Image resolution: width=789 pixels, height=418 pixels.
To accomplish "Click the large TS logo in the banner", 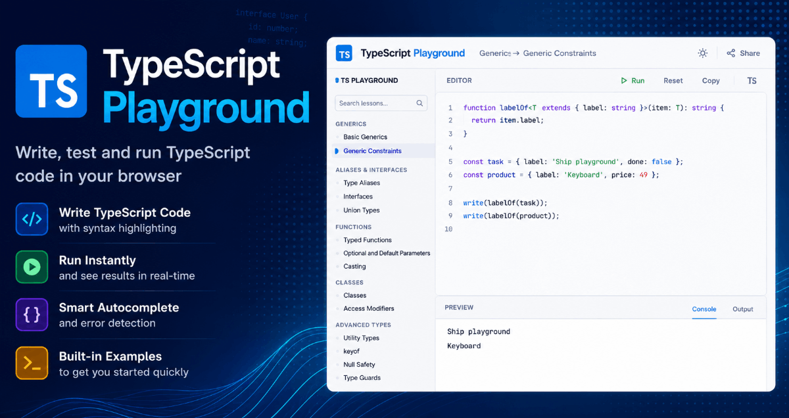I will tap(51, 81).
